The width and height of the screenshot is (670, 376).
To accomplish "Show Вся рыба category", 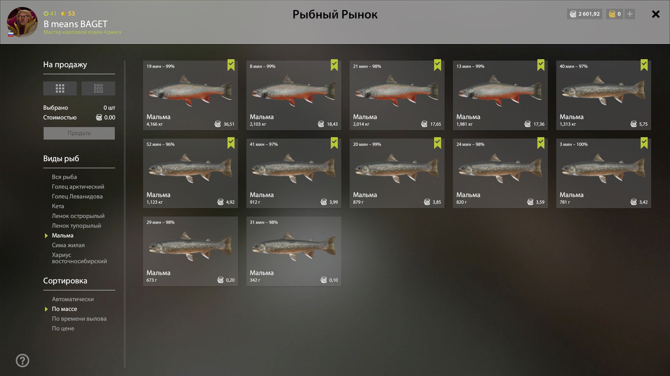I will (x=65, y=177).
